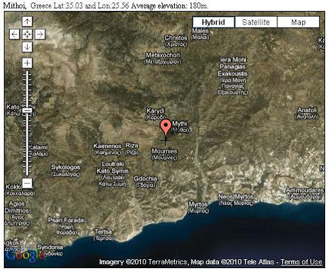Switch to Hybrid map view
Viewport: 329px width, 272px height.
[213, 23]
